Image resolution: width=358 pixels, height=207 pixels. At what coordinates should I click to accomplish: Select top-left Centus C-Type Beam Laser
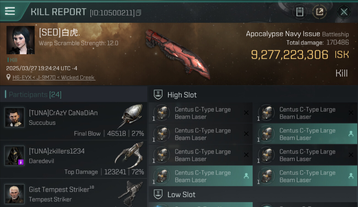click(200, 113)
